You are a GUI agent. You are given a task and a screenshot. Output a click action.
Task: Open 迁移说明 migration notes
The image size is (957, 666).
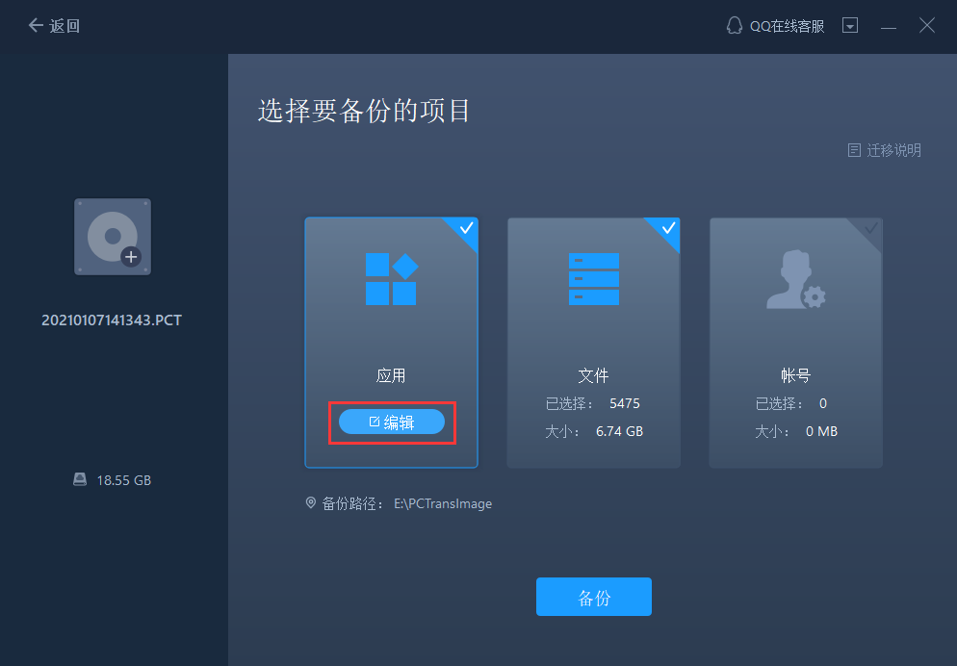[x=893, y=150]
